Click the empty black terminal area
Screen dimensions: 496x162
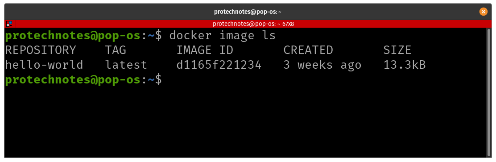[246, 122]
